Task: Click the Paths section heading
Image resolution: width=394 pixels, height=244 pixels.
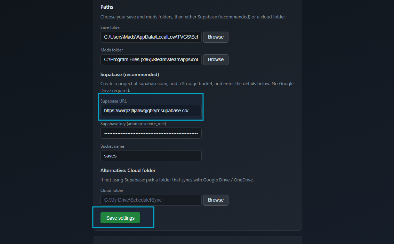Action: click(107, 7)
